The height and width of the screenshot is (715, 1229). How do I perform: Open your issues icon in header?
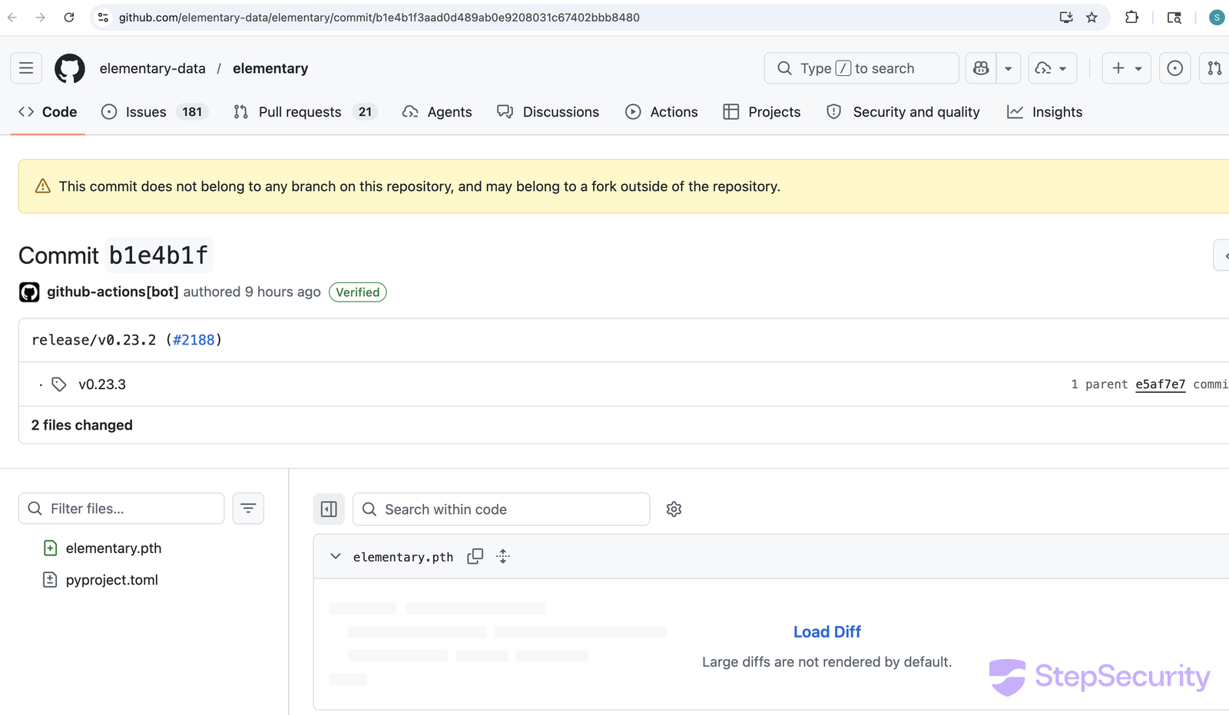click(x=1174, y=68)
